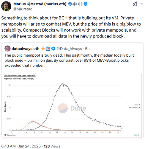Open the quoted tweet's 5h timestamp
Image resolution: width=145 pixels, height=149 pixels.
[87, 49]
